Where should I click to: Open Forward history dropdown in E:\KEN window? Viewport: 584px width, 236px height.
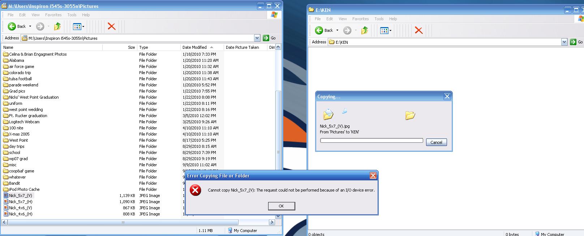coord(356,30)
